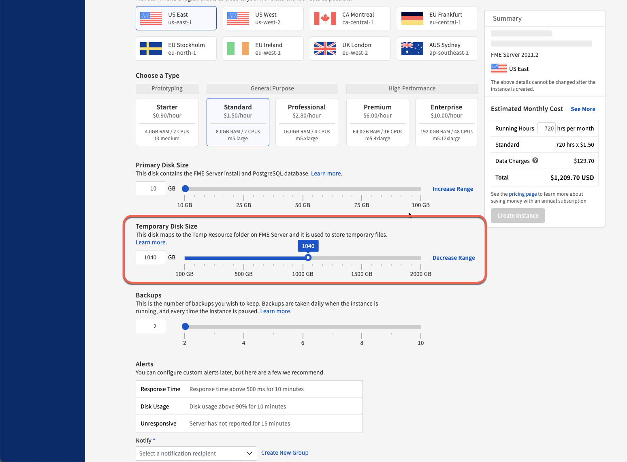Image resolution: width=627 pixels, height=462 pixels.
Task: Click the Primary Disk Size slider handle
Action: tap(185, 188)
